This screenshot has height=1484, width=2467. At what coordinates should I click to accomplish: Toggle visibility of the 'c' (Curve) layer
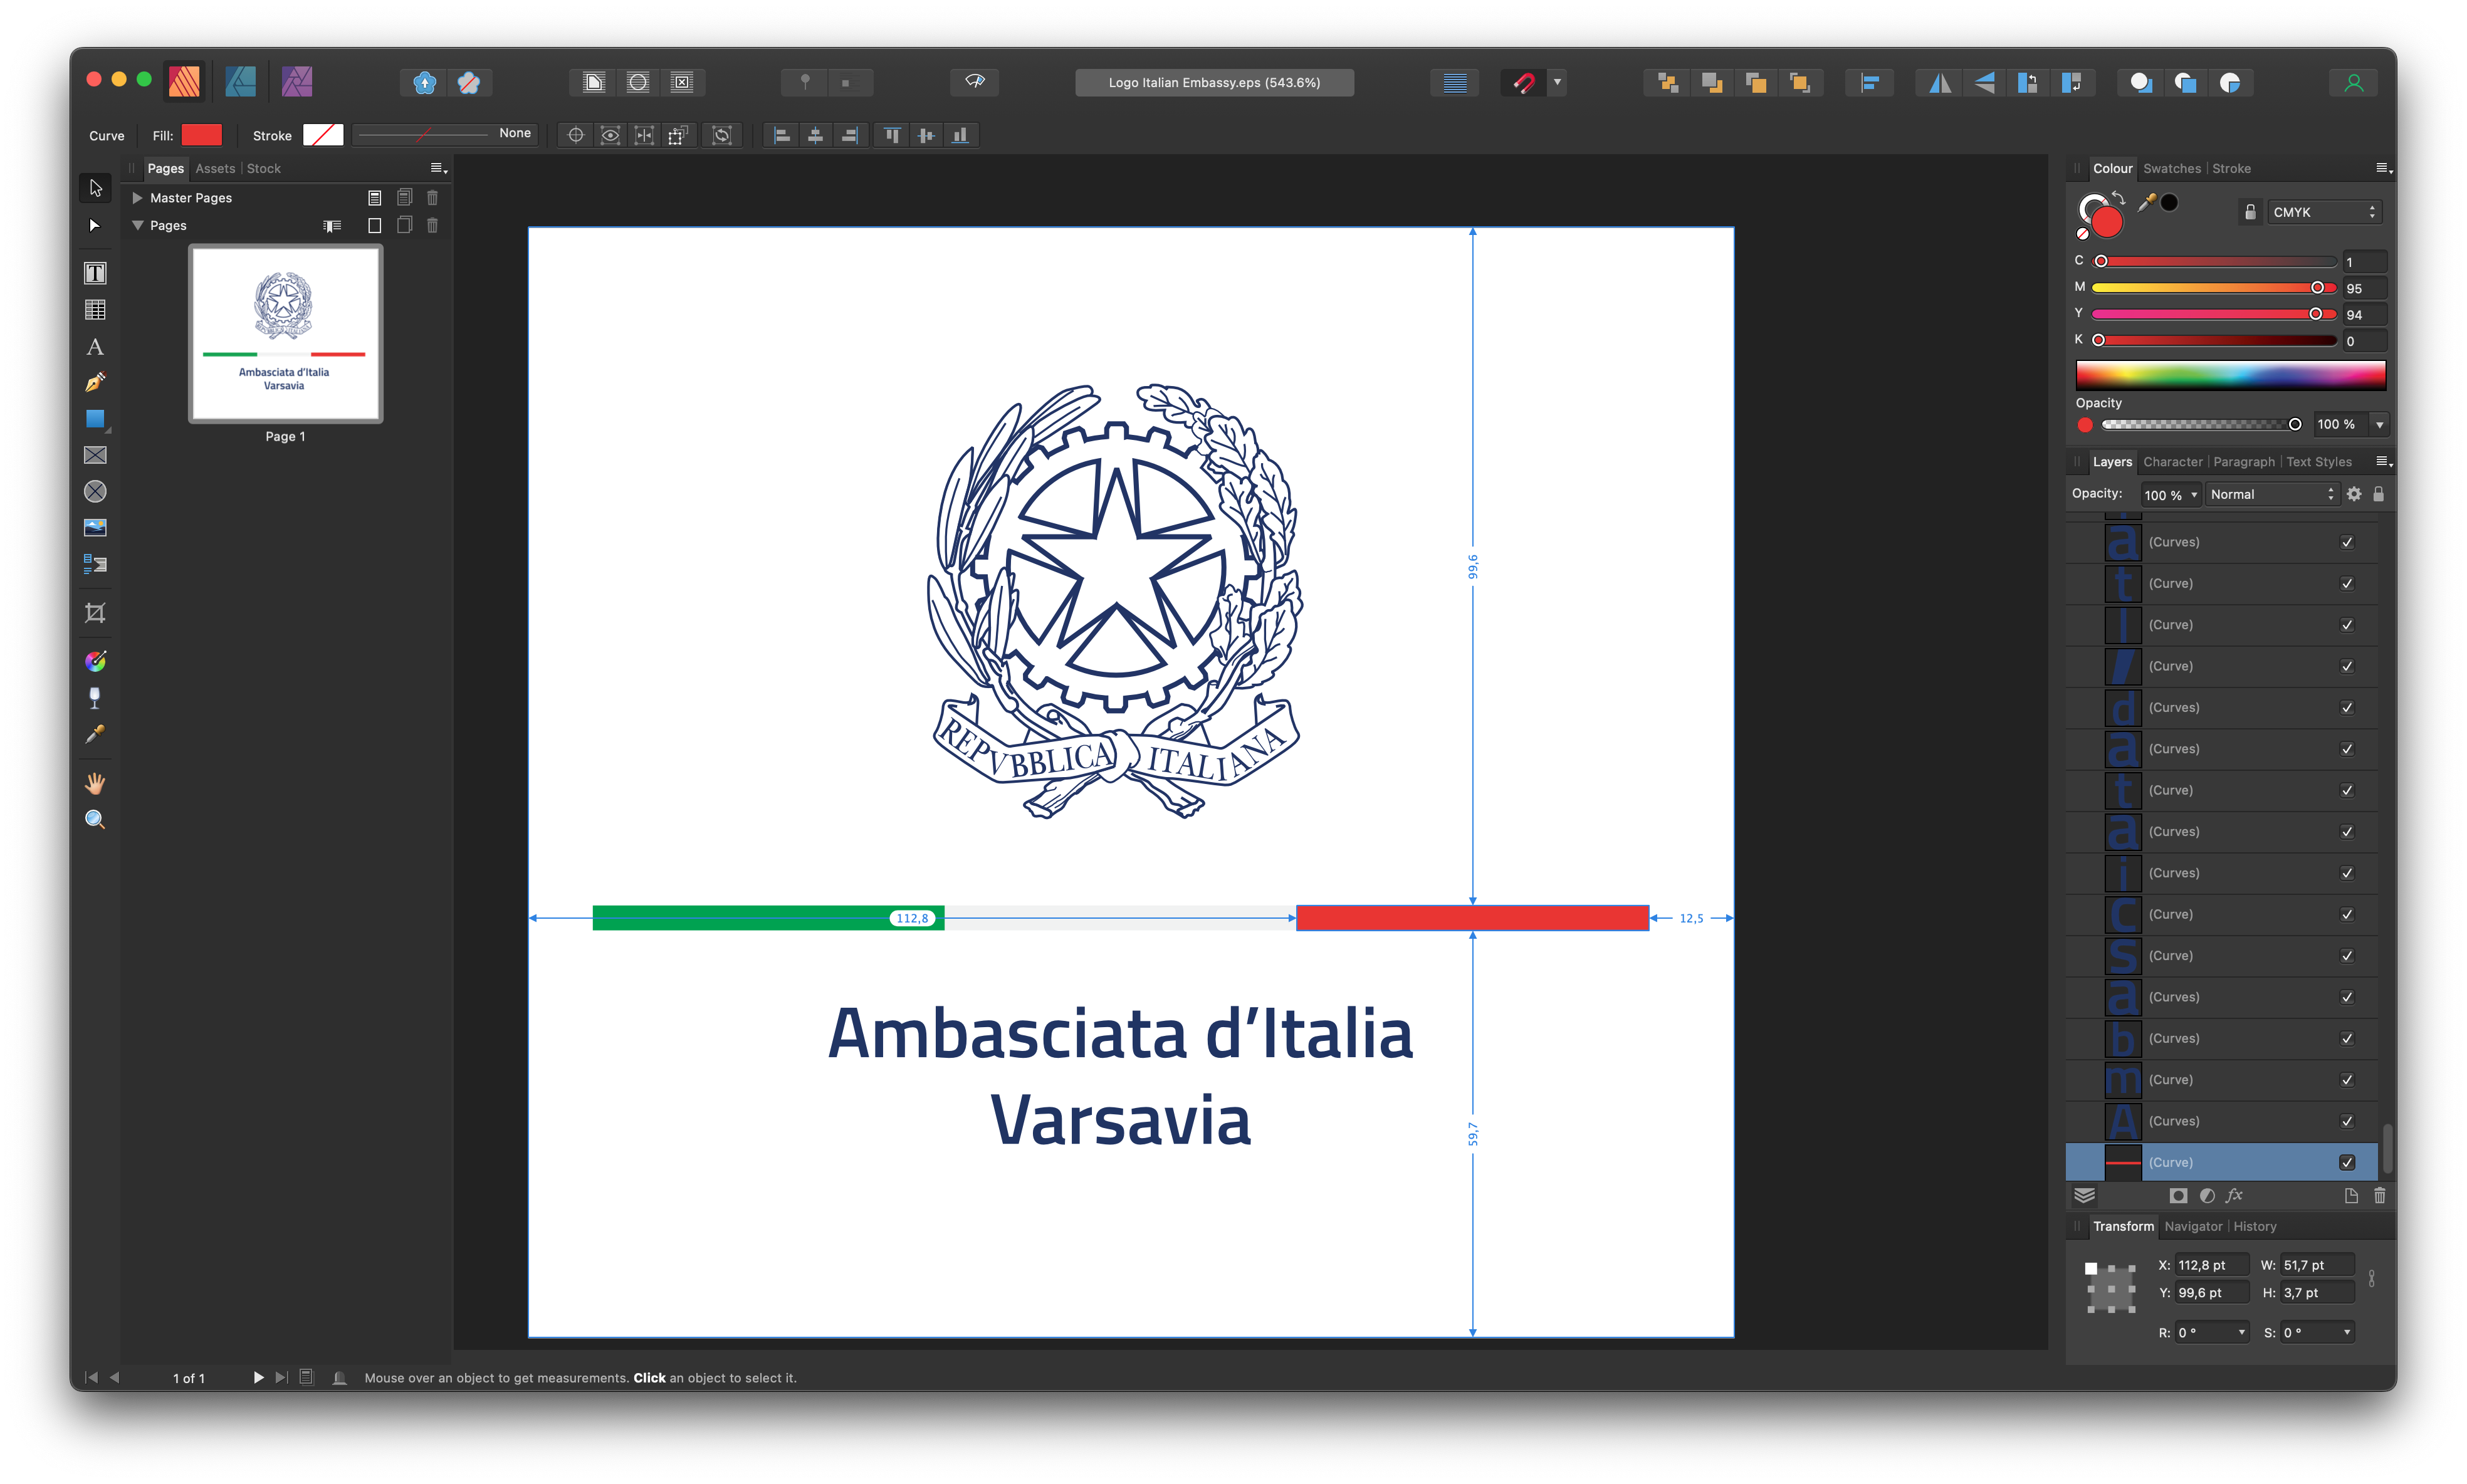click(2346, 914)
